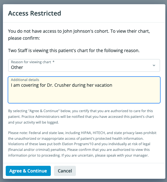Click the John Johnson's cohort message text
This screenshot has height=182, width=167.
(79, 35)
